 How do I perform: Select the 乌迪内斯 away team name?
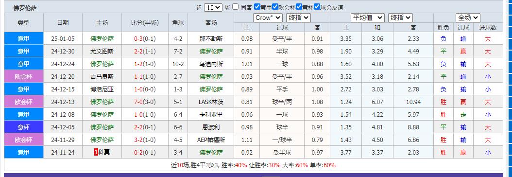tap(211, 64)
